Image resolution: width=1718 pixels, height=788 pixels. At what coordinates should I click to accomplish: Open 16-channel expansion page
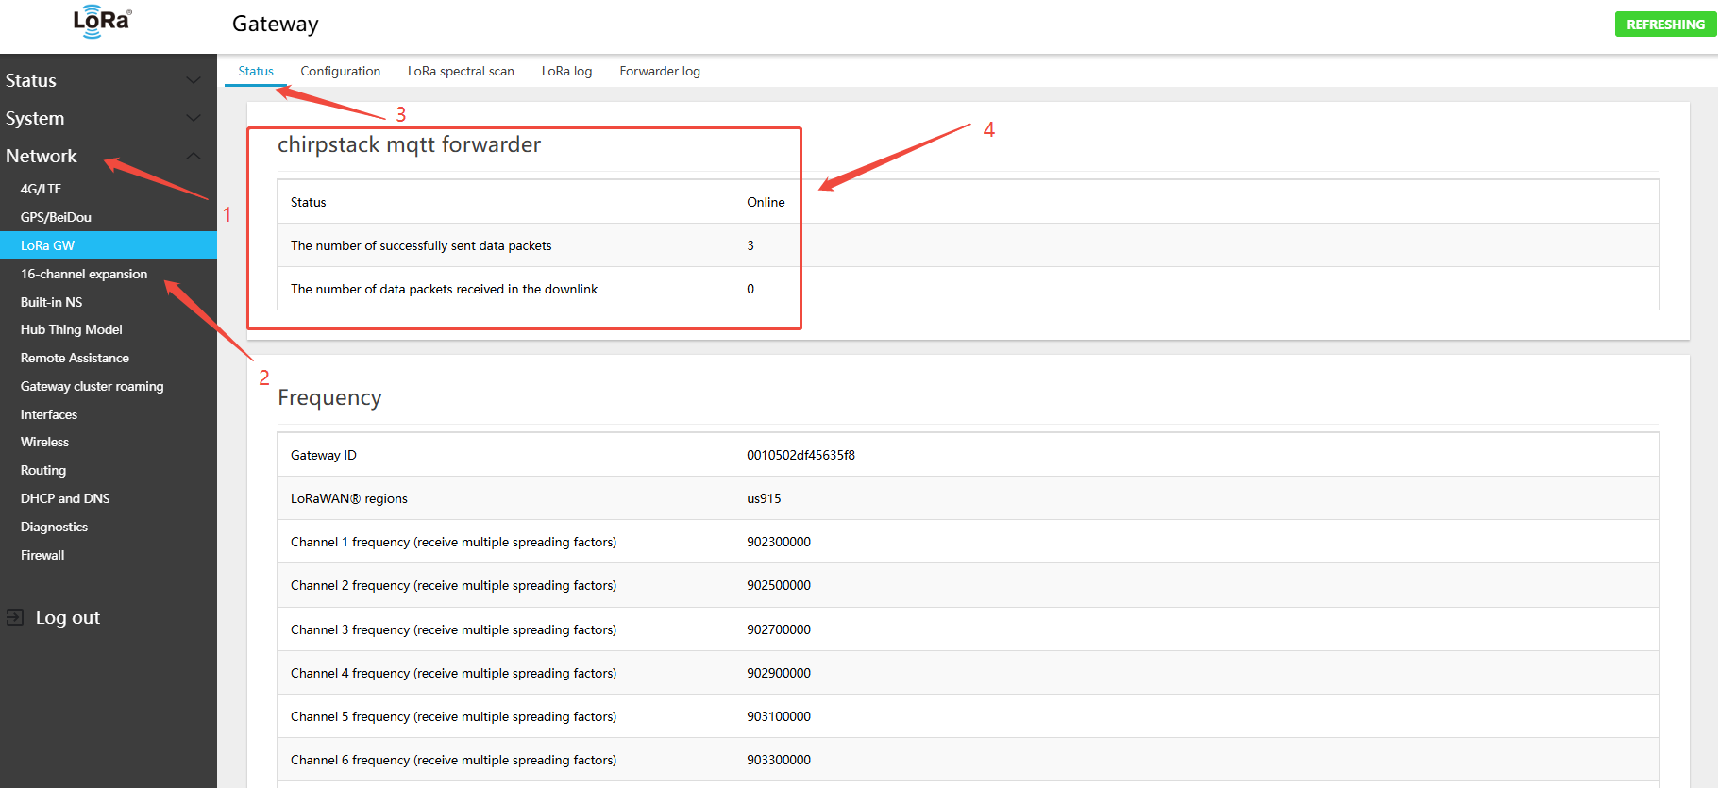(84, 274)
